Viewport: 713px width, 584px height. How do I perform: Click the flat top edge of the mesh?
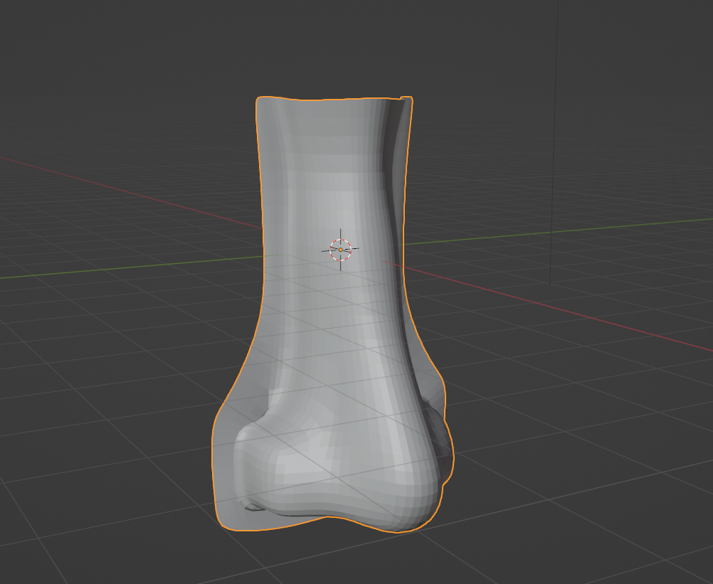pos(327,100)
